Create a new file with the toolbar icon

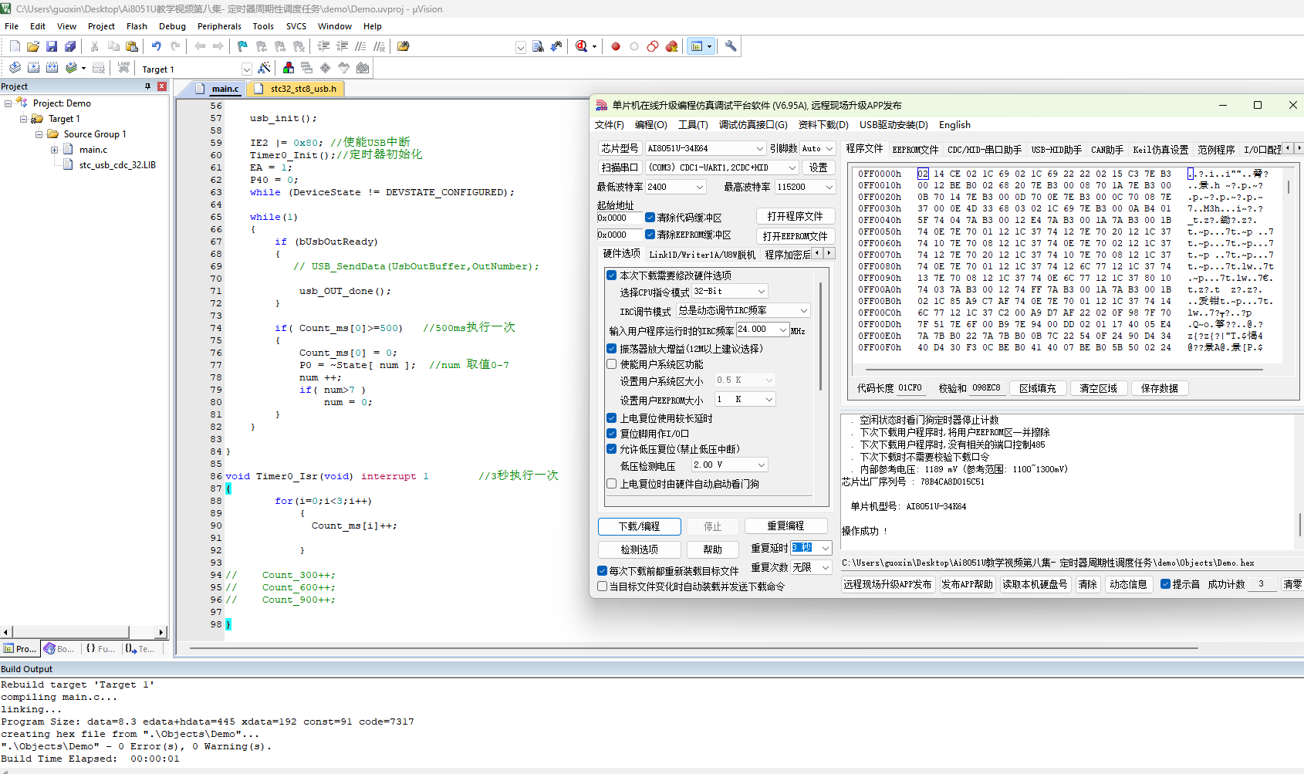15,46
